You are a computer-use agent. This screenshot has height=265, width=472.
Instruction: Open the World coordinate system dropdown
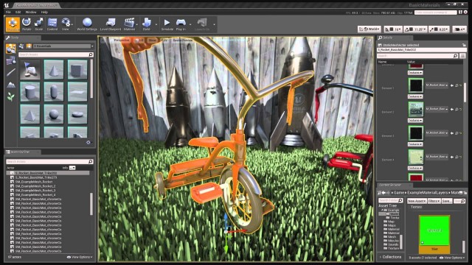click(x=369, y=29)
